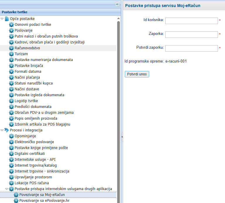Open Internetske usluge - API settings

[x=35, y=160]
